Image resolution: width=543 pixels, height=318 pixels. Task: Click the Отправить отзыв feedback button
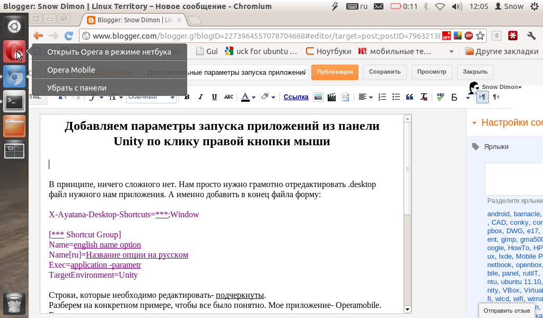[506, 311]
